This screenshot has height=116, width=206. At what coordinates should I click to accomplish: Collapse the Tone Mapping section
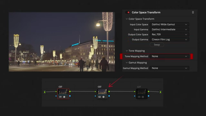coord(126,51)
